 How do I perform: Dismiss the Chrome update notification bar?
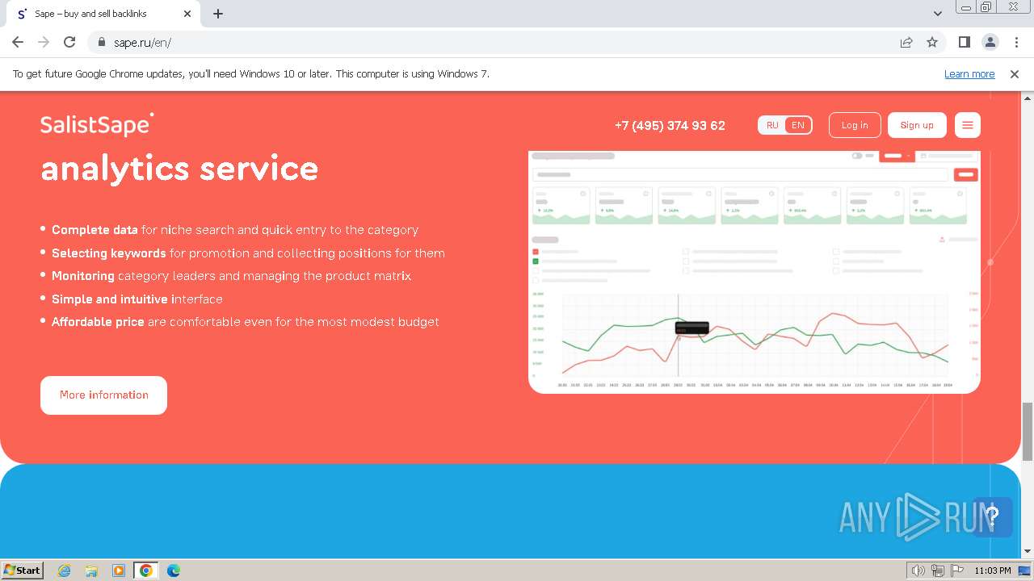point(1015,74)
